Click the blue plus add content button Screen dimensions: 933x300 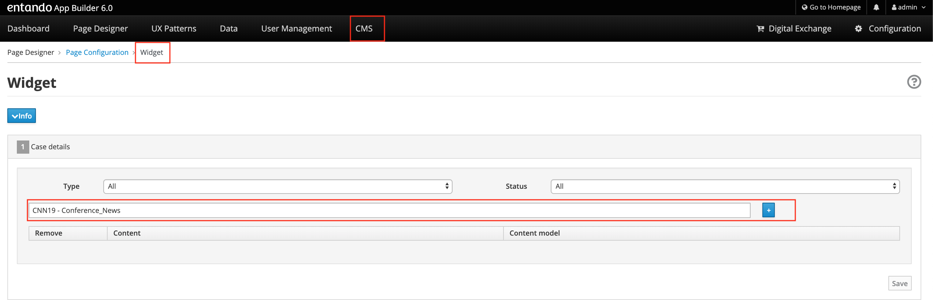(768, 210)
